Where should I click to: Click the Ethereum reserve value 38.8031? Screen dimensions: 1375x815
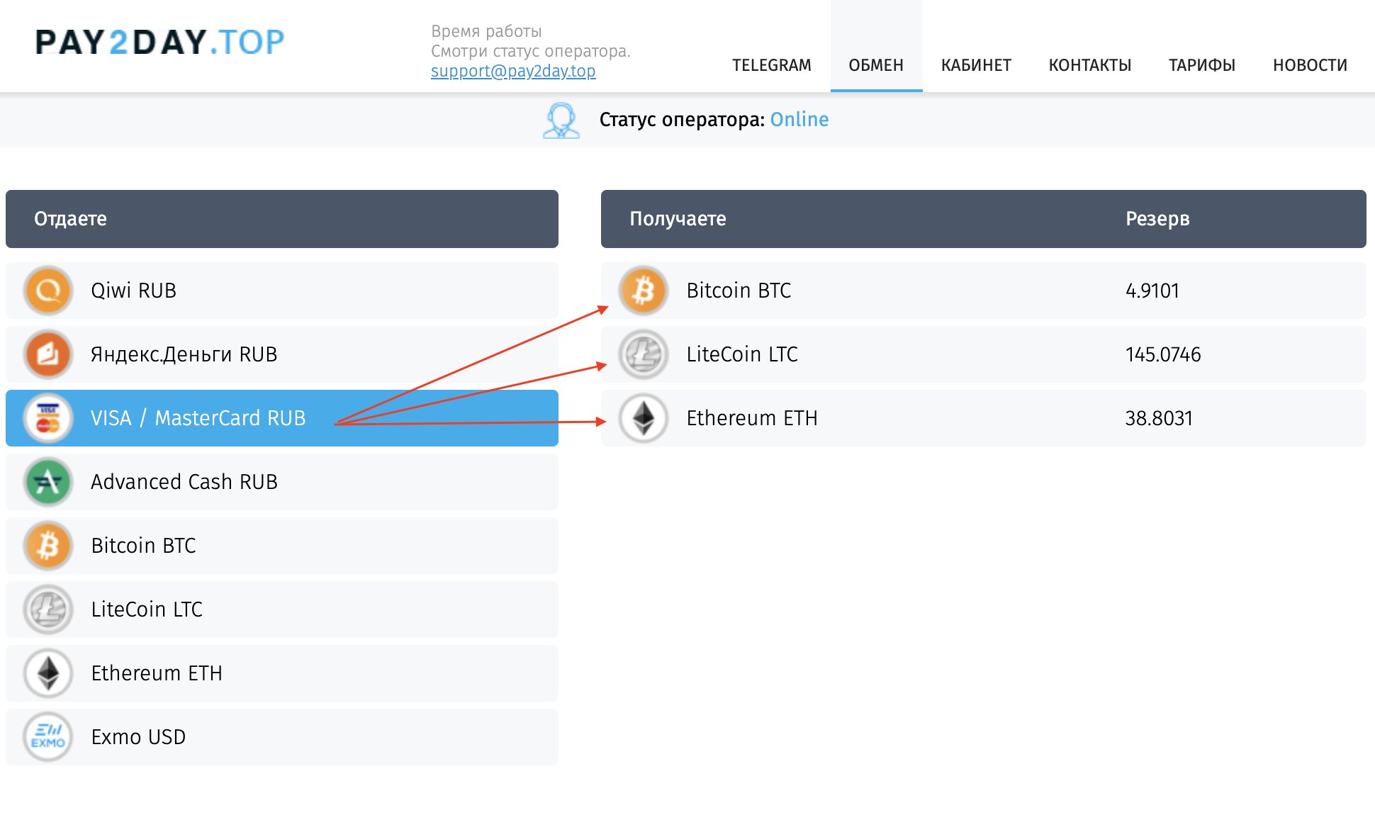1159,418
